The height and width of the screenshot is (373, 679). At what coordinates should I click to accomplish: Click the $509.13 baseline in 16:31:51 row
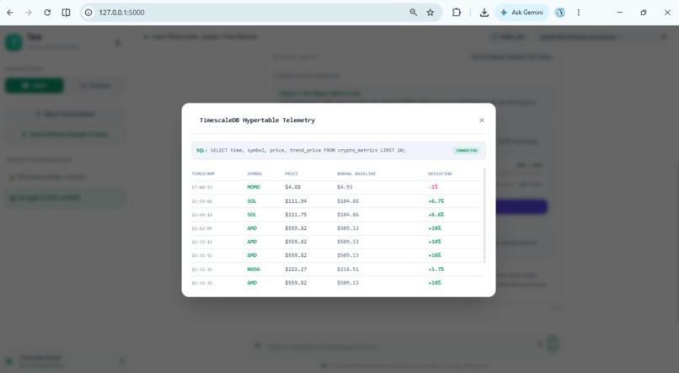point(348,255)
